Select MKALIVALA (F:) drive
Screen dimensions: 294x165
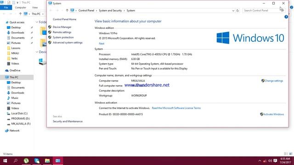click(x=21, y=124)
